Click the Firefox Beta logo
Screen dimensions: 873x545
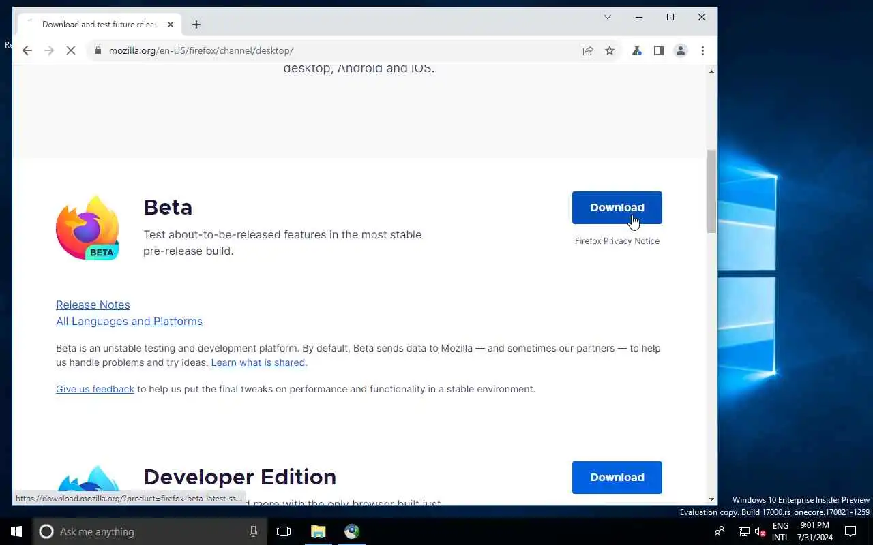(x=88, y=228)
